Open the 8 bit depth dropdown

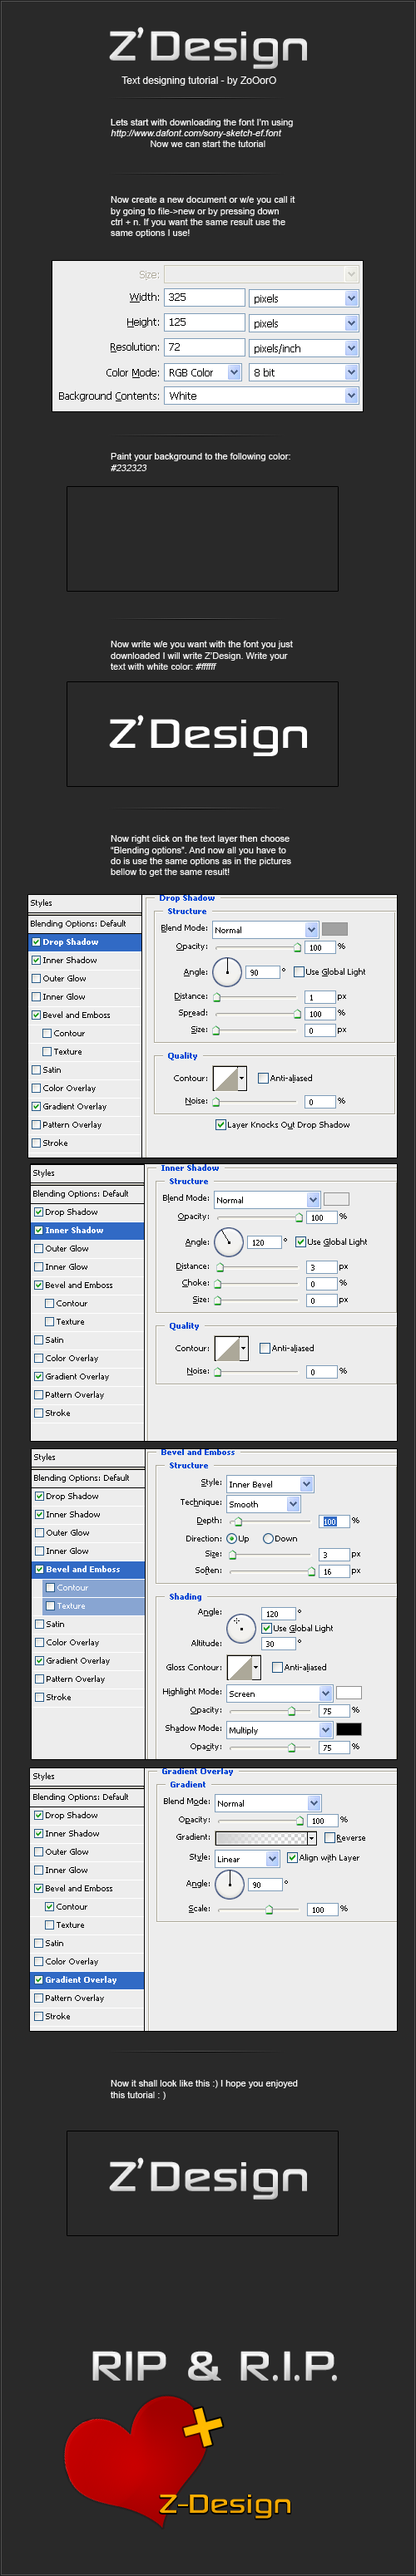pos(304,372)
